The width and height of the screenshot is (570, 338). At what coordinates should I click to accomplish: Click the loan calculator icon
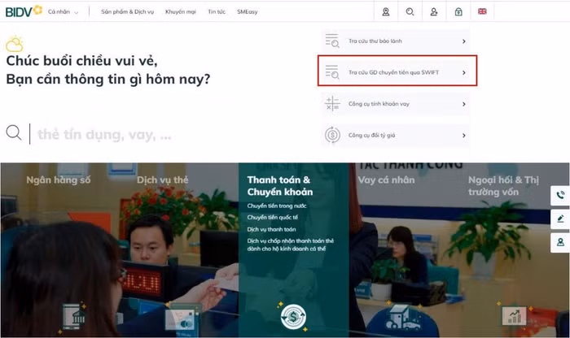click(x=332, y=104)
